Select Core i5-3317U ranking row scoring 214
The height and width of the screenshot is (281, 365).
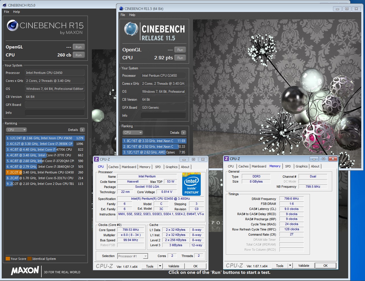(45, 178)
